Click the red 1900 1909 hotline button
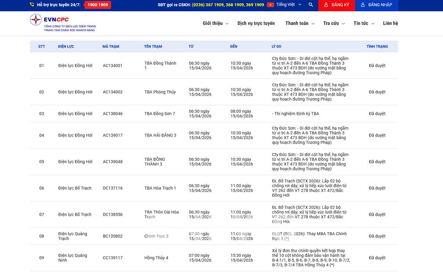The image size is (443, 272). click(x=97, y=5)
